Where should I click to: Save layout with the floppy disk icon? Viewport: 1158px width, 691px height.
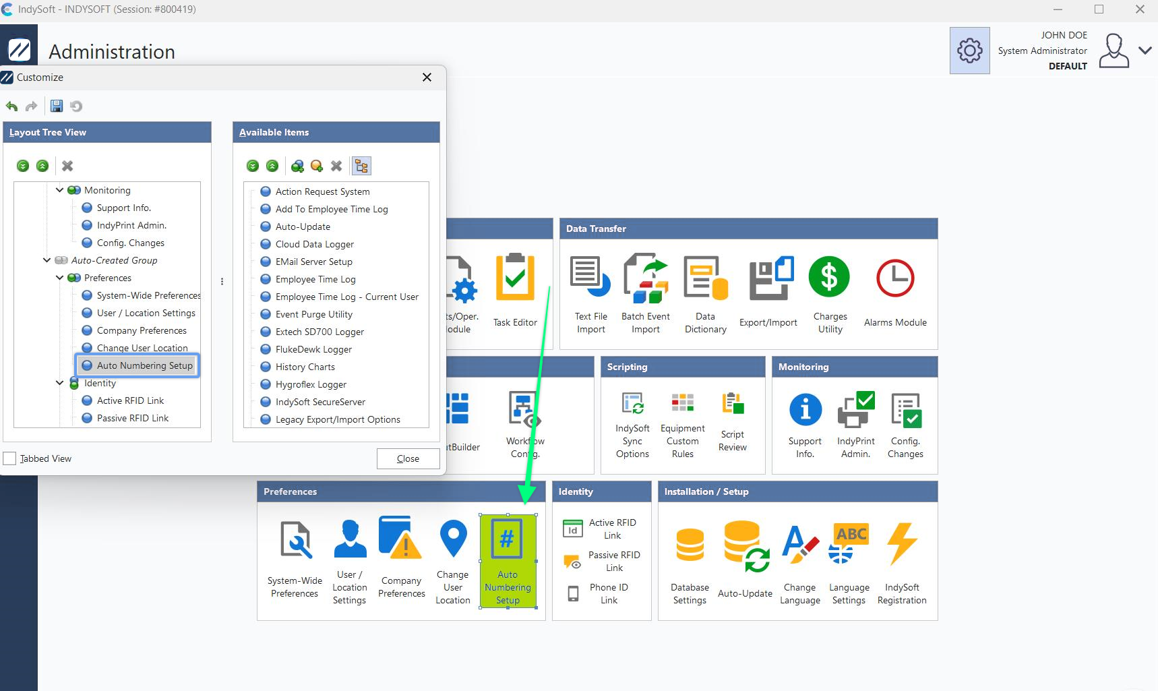[57, 106]
